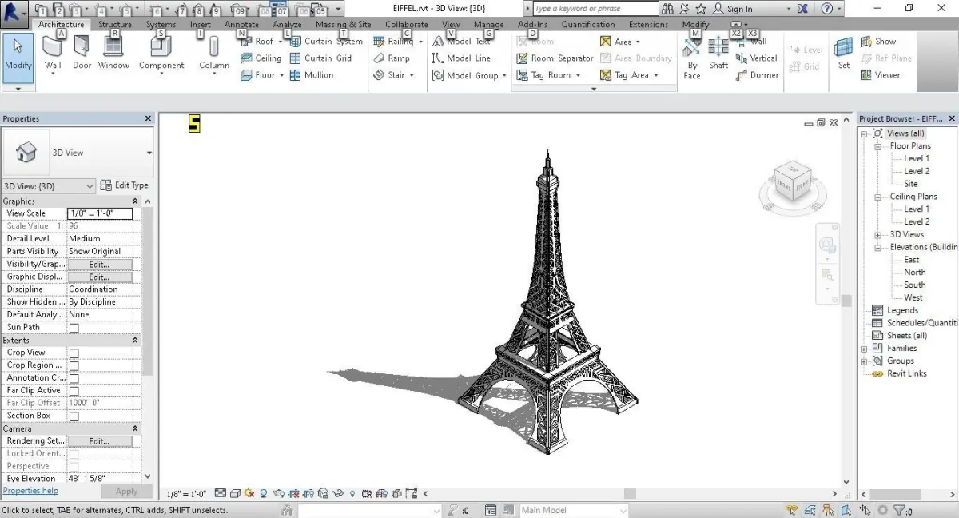The width and height of the screenshot is (959, 518).
Task: Expand the Groups tree node
Action: pos(864,361)
